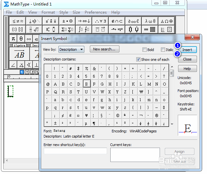Screen dimensions: 207x174
Task: Insert the vector AB template
Action: (x=19, y=54)
